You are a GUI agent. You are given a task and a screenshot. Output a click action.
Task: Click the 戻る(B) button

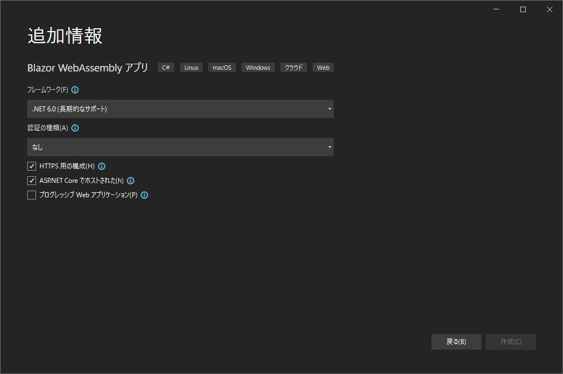coord(456,342)
